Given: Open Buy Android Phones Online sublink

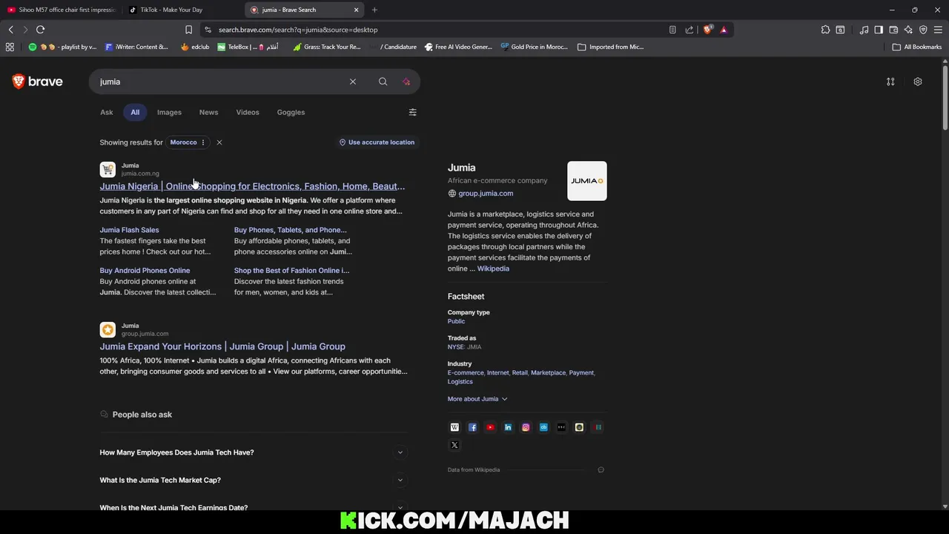Looking at the screenshot, I should [x=145, y=271].
